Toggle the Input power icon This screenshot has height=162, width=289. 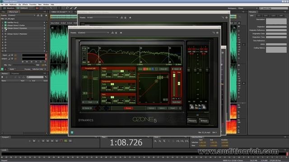(12, 55)
